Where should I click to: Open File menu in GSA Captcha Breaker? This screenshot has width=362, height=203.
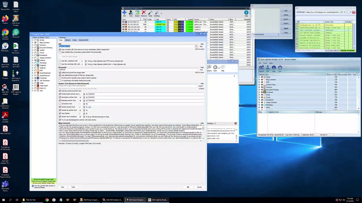(260, 63)
